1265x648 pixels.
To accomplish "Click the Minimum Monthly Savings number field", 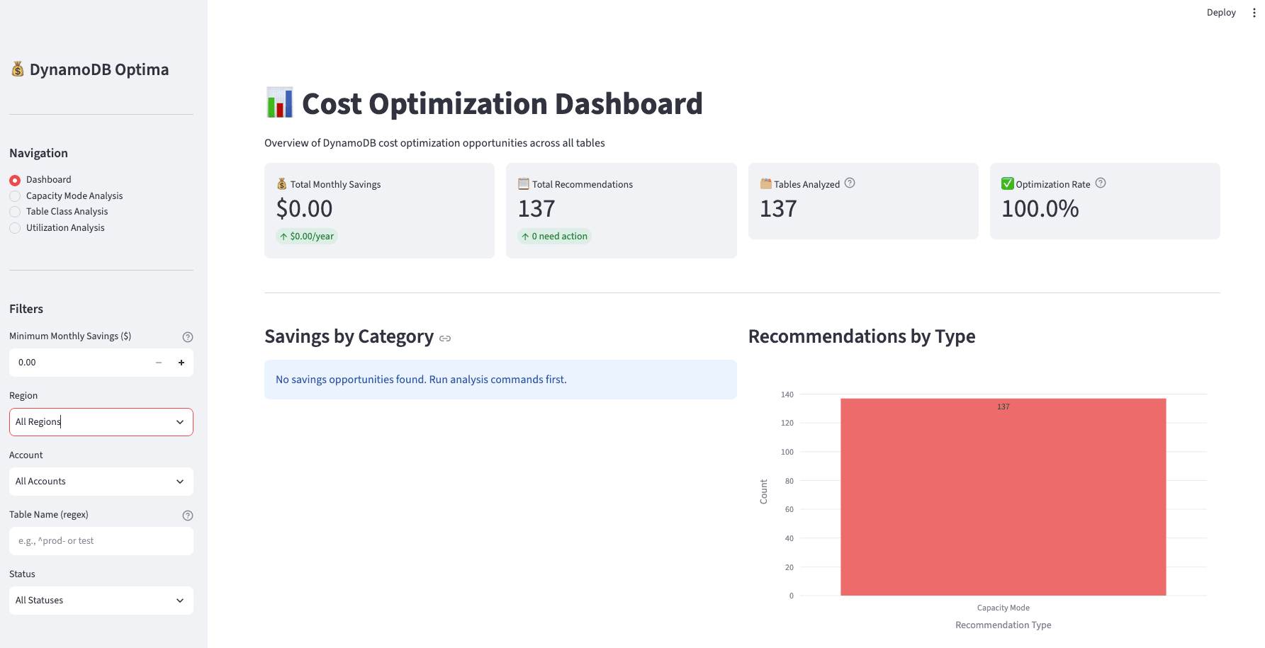I will pos(78,363).
